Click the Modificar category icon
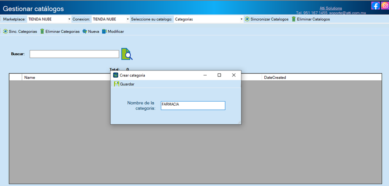Viewport: 389px width, 186px height. [104, 31]
